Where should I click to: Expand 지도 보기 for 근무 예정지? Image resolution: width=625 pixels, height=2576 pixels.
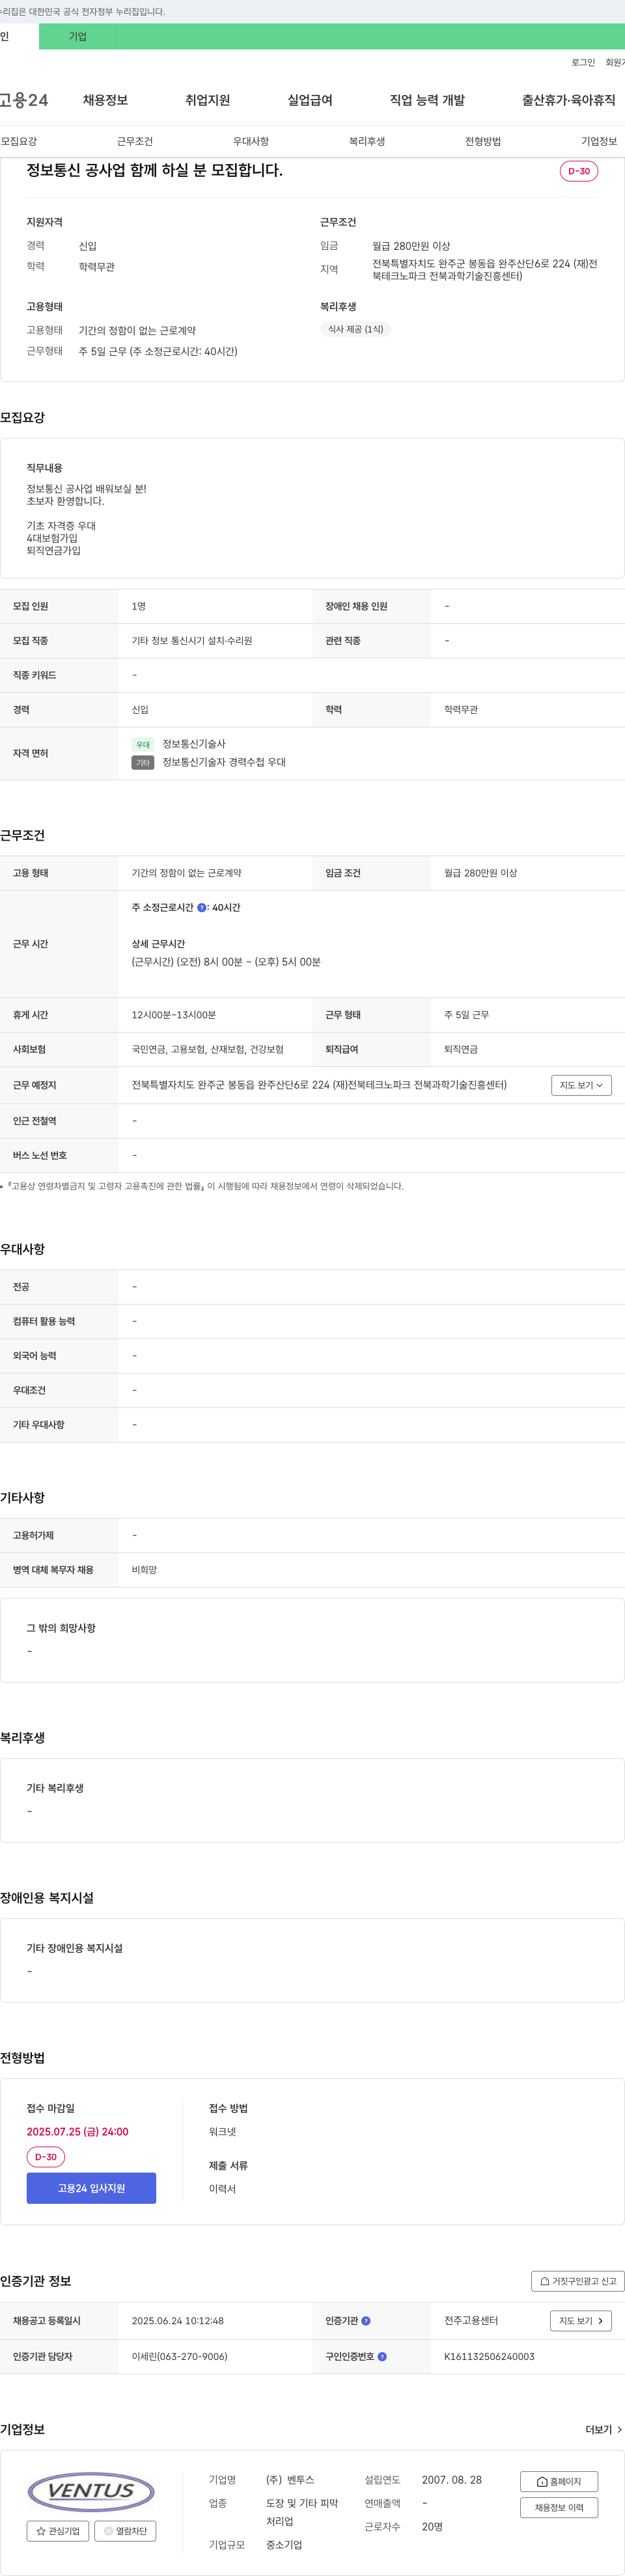point(581,1085)
